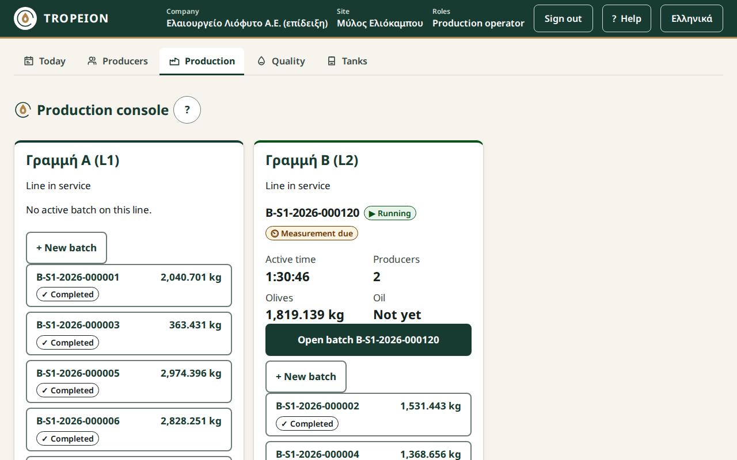Click the oil value Not yet
The height and width of the screenshot is (460, 737).
(x=397, y=315)
